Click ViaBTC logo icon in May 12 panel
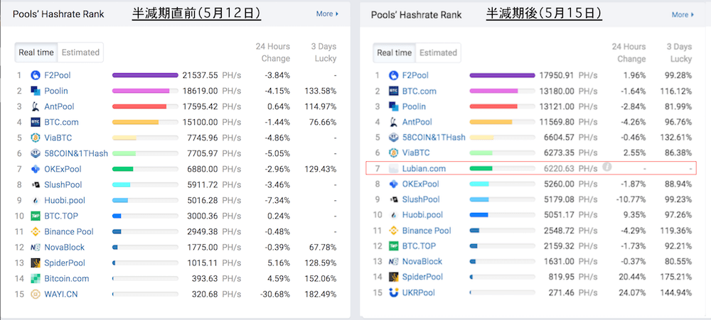 pyautogui.click(x=36, y=138)
